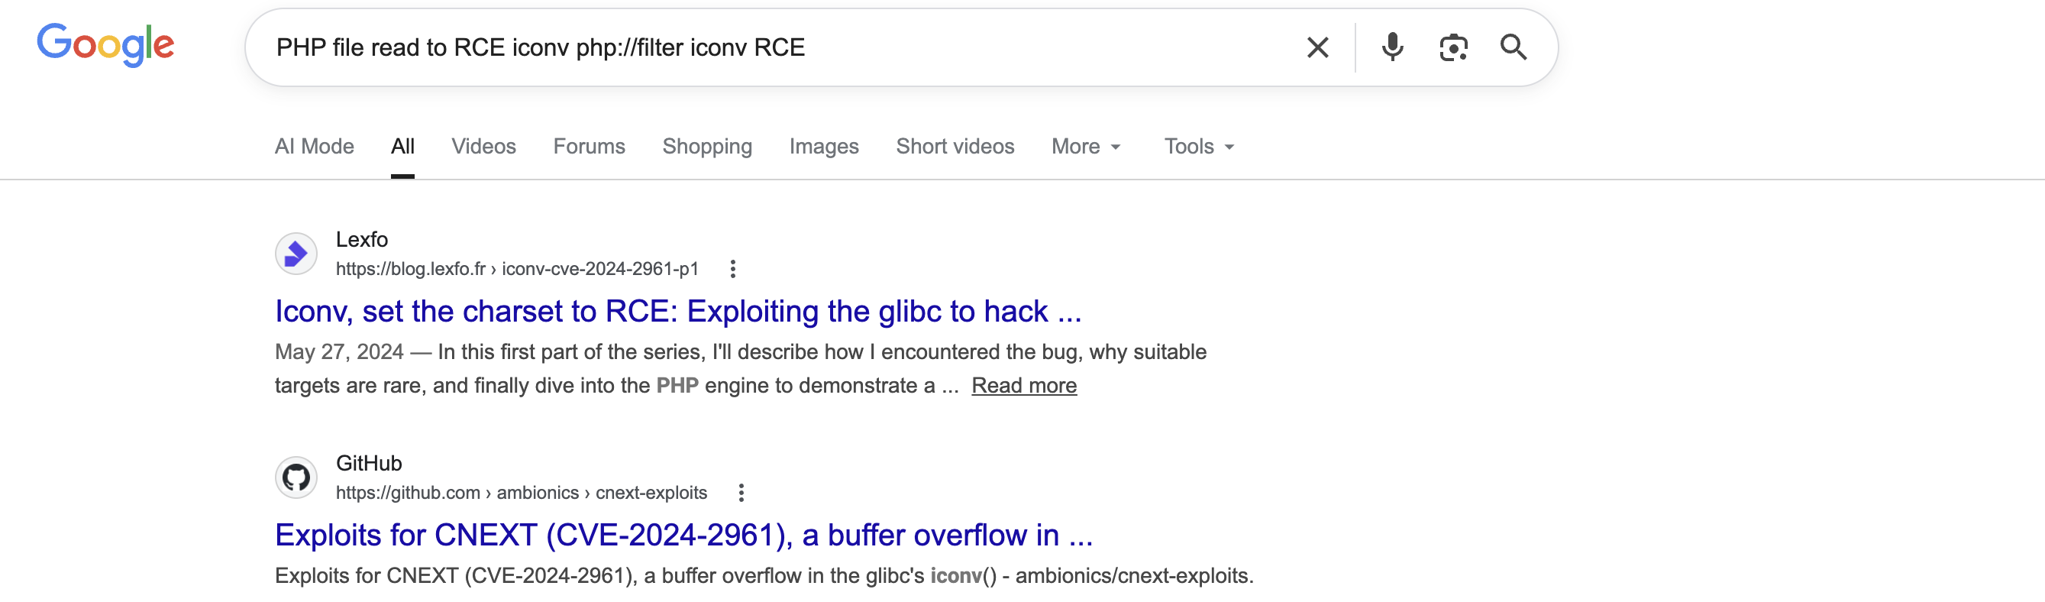
Task: Start voice search with microphone icon
Action: click(x=1391, y=47)
